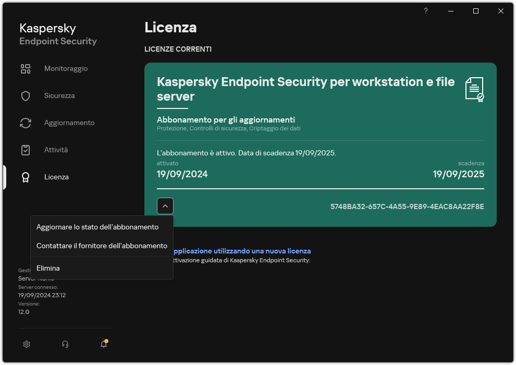Open notifications with the bell icon
Viewport: 516px width, 365px height.
point(103,345)
